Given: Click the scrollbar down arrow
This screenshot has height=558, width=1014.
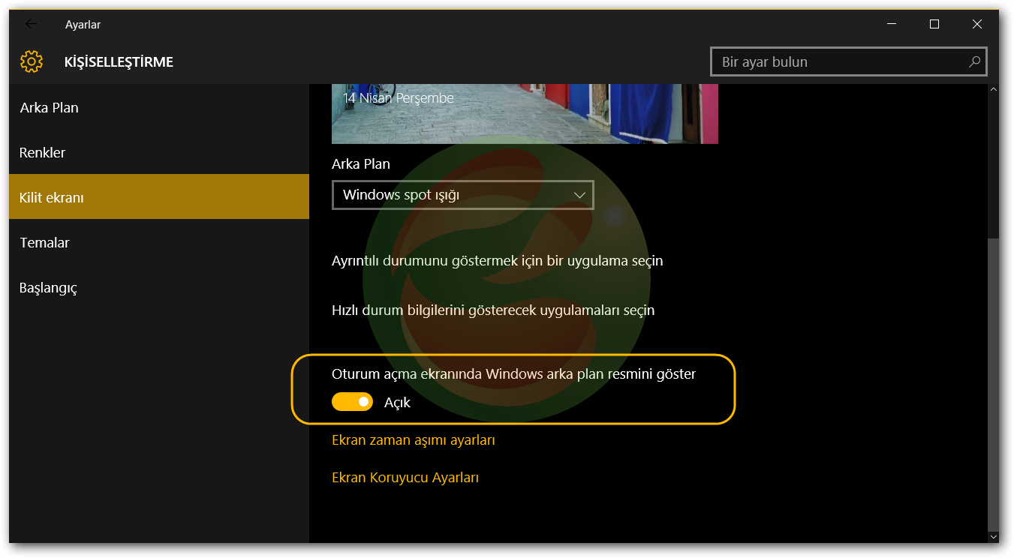Looking at the screenshot, I should tap(994, 537).
